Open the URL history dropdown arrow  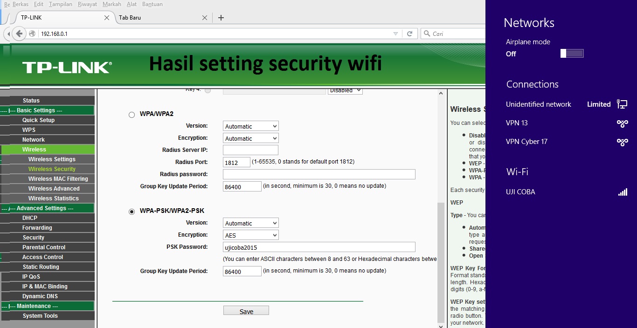[395, 34]
